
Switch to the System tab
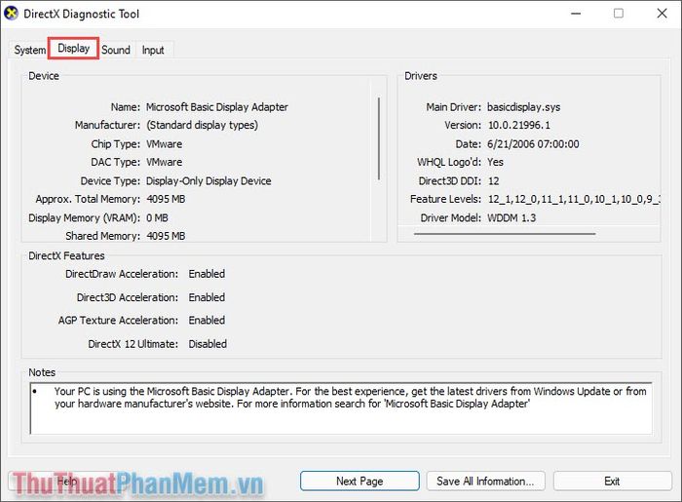tap(29, 50)
